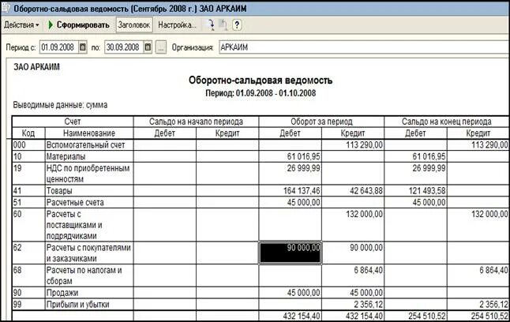This screenshot has height=322, width=510.
Task: Select Расчеты по налогам и сборам cell
Action: point(88,275)
